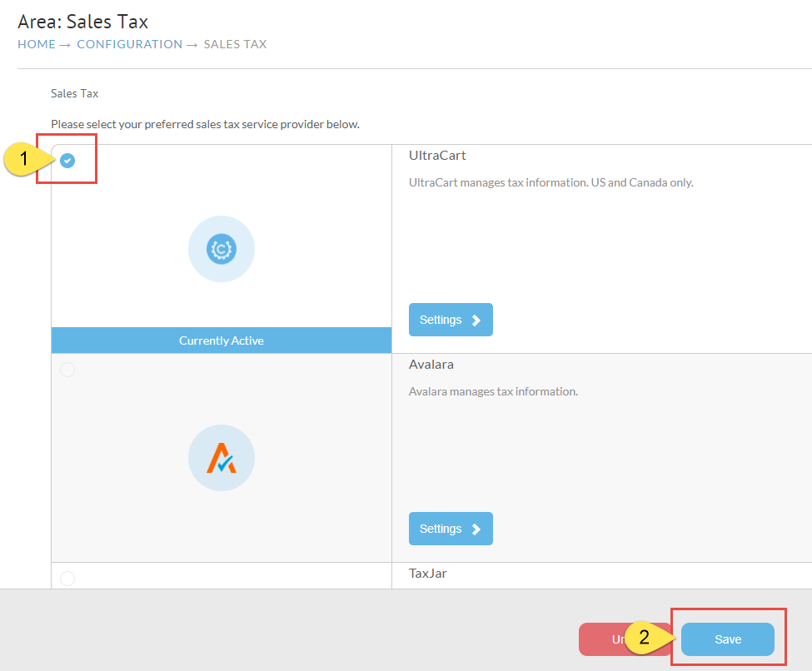
Task: Open UltraCart Settings
Action: pyautogui.click(x=451, y=320)
